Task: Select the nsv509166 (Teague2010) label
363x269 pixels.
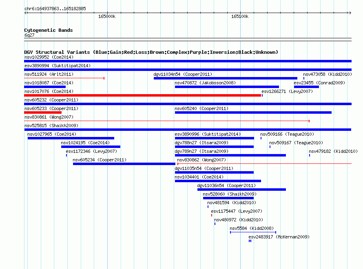Action: pyautogui.click(x=287, y=134)
